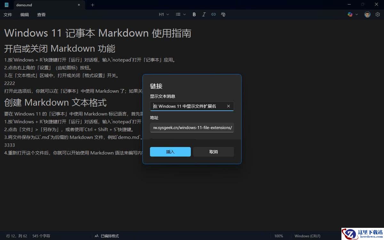Click 行 12, 列 62 position indicator
Screen dimensions: 384x240
pos(17,236)
